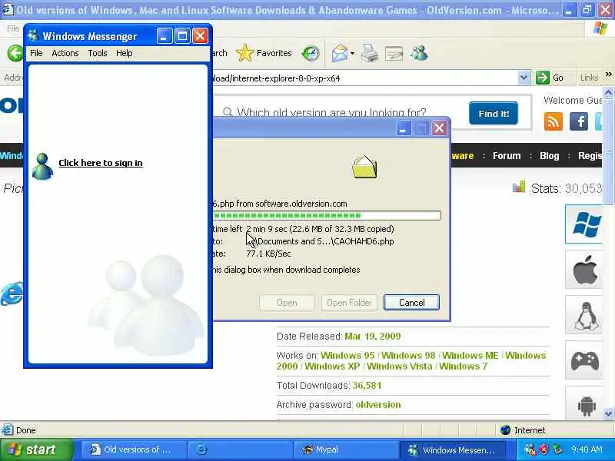Click the '77.1 KB/Sec' transfer rate text

pyautogui.click(x=268, y=254)
